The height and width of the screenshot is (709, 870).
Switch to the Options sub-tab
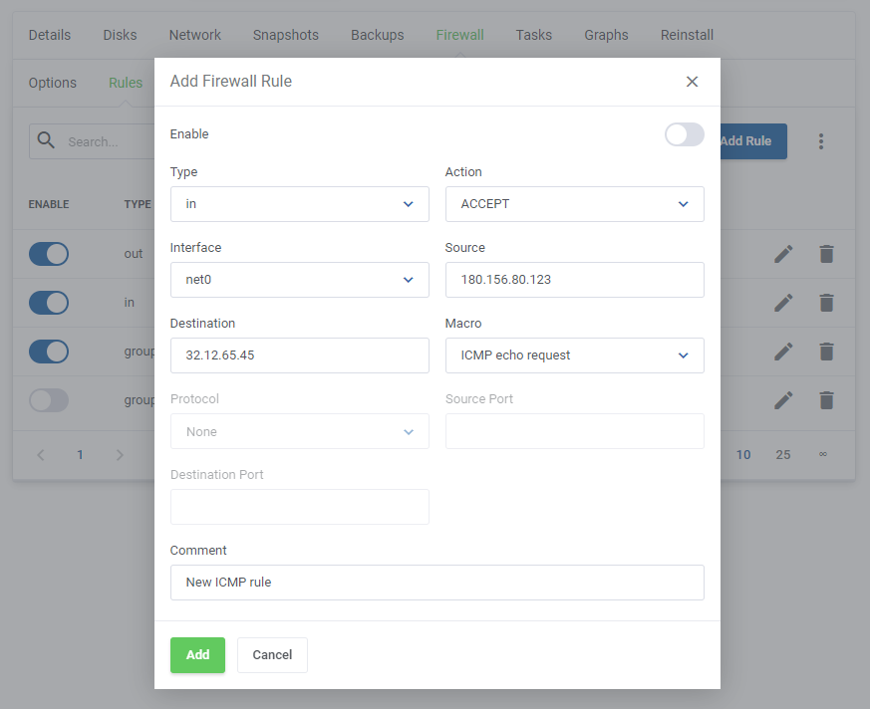[x=53, y=83]
